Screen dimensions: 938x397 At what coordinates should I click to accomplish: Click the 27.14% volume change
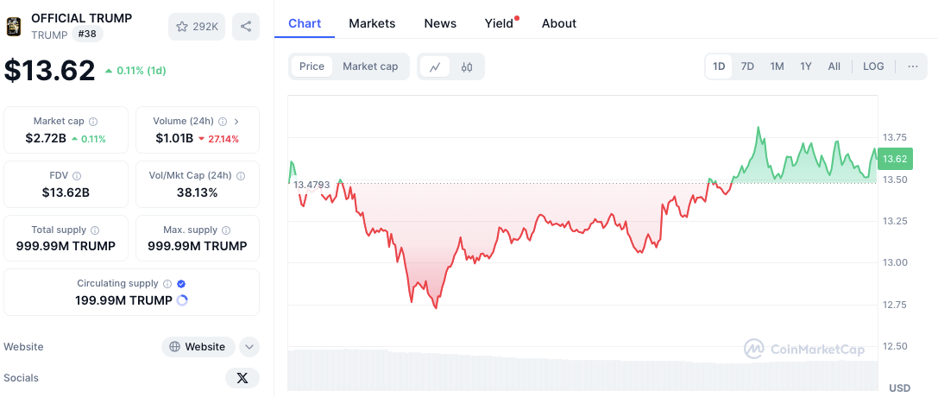pyautogui.click(x=219, y=139)
